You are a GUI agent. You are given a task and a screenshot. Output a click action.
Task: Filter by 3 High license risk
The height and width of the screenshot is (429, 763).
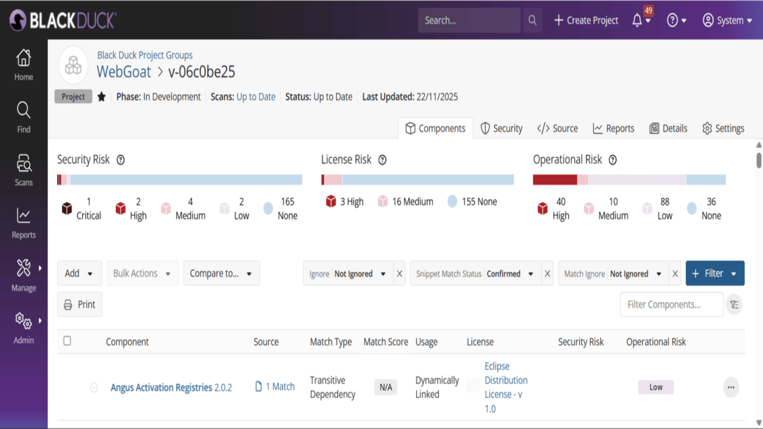pos(345,201)
